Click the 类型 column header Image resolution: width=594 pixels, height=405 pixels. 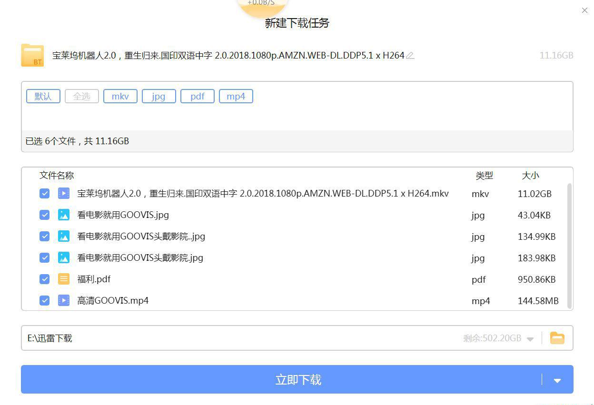click(x=484, y=176)
